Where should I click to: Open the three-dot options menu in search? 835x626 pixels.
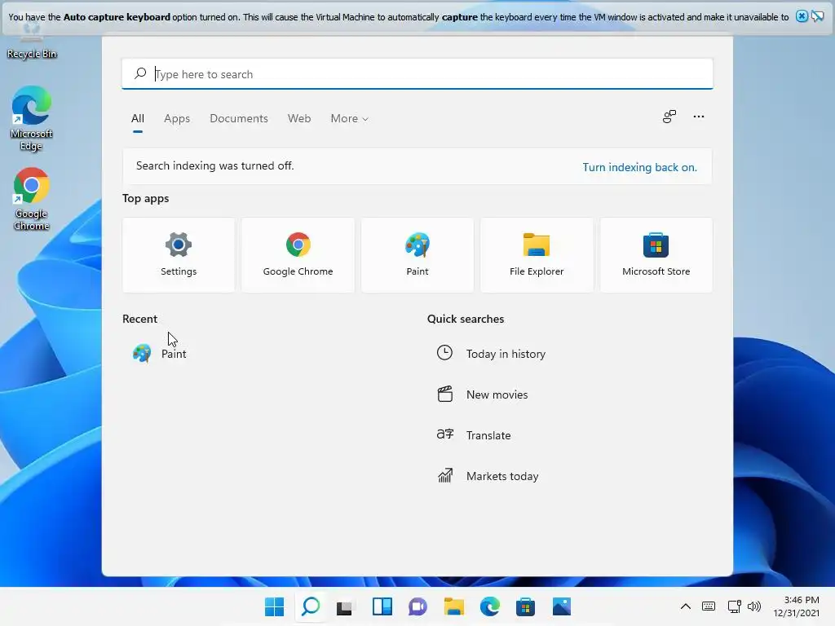coord(699,117)
